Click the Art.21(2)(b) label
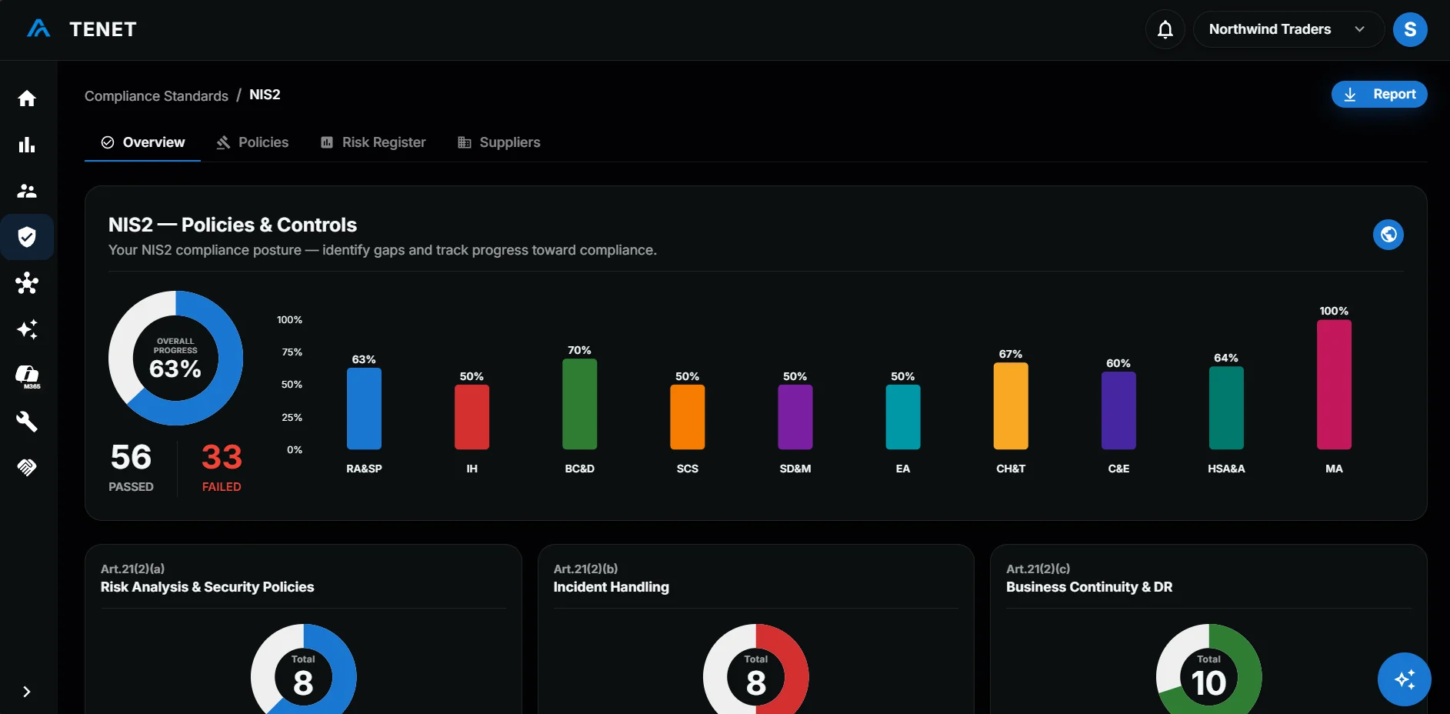This screenshot has width=1450, height=714. coord(585,569)
